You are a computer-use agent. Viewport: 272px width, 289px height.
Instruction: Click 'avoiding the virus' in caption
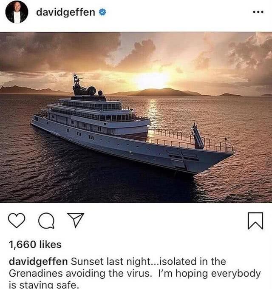108,273
